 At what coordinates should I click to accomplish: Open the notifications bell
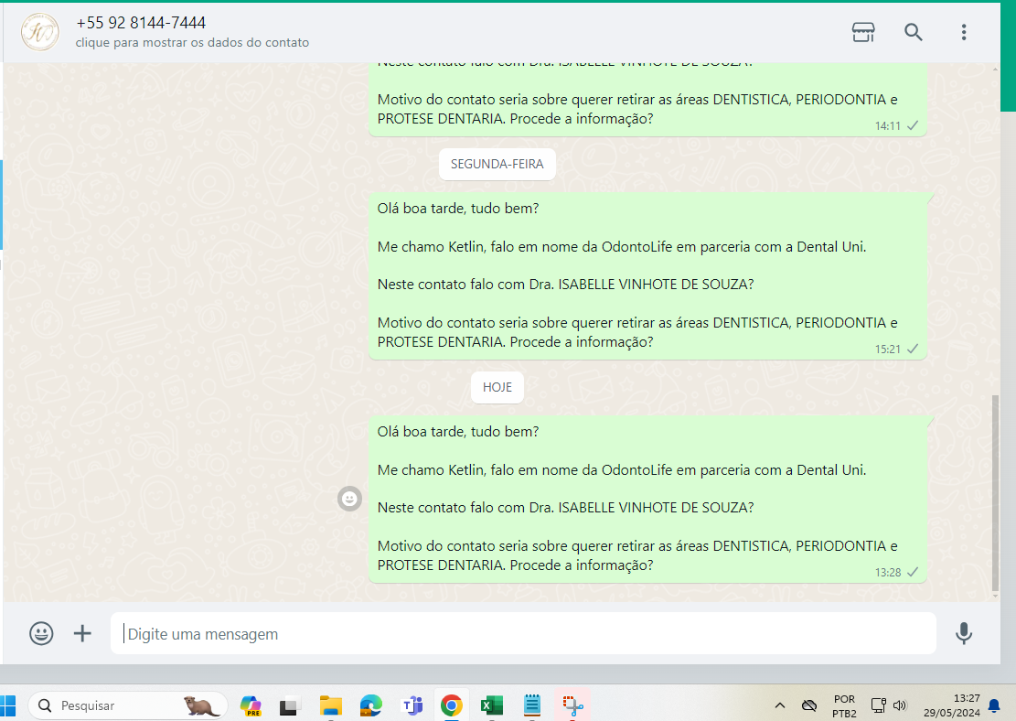click(994, 705)
